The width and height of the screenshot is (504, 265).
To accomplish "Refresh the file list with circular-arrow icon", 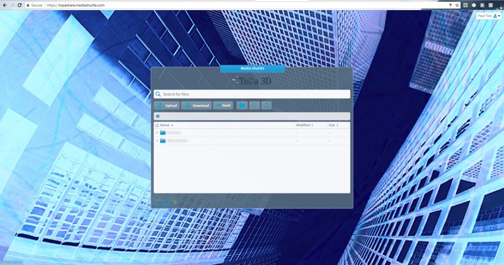I will pyautogui.click(x=266, y=105).
